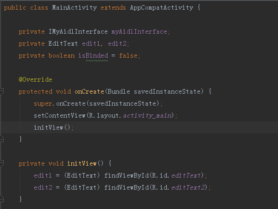Click the boolean keyword
The width and height of the screenshot is (278, 209).
coord(62,56)
